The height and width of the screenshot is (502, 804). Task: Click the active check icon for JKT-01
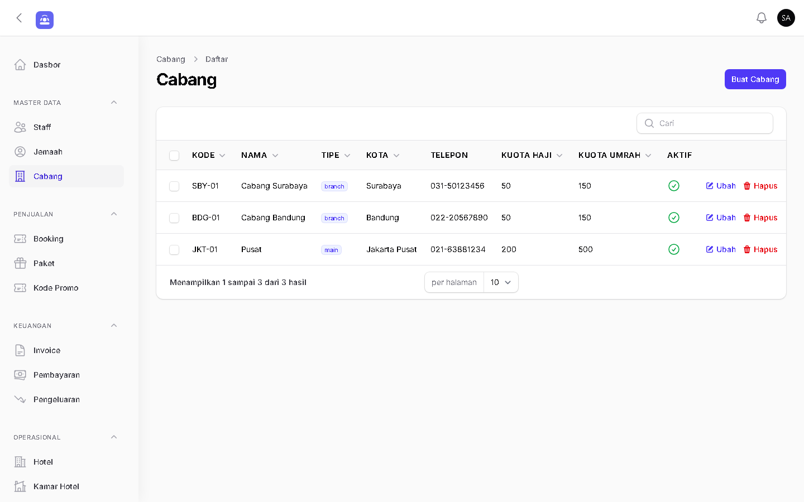[x=674, y=249]
